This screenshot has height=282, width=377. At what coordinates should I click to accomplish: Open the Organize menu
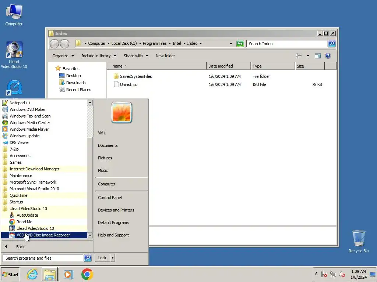coord(63,56)
